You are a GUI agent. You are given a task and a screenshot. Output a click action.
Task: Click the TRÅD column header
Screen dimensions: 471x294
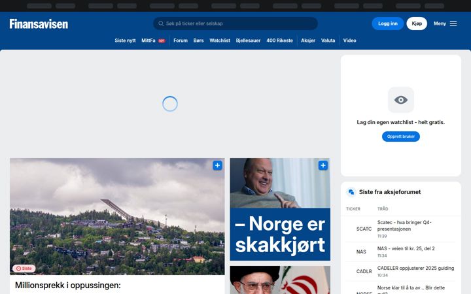point(383,209)
